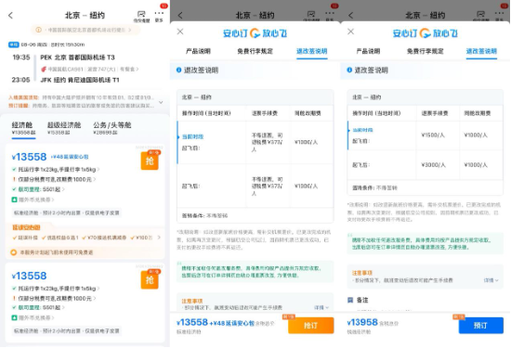Screen dimensions: 511x348
Task: Open the Air China notice banner under title
Action: pos(85,30)
